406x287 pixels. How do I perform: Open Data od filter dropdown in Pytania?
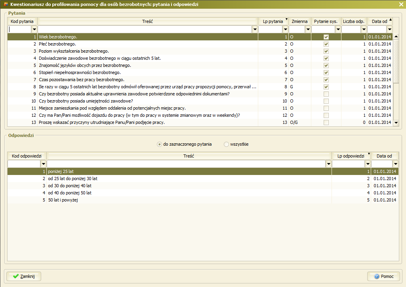390,29
